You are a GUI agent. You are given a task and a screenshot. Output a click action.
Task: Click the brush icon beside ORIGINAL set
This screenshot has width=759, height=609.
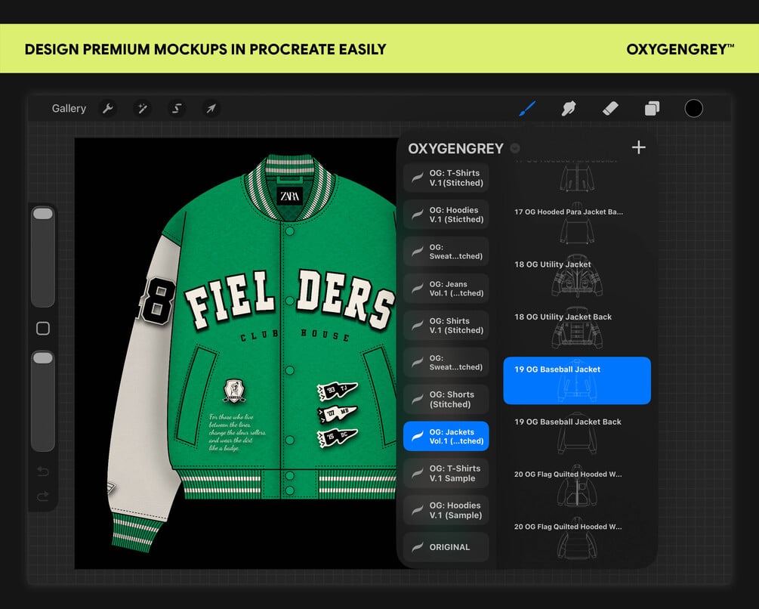point(417,547)
